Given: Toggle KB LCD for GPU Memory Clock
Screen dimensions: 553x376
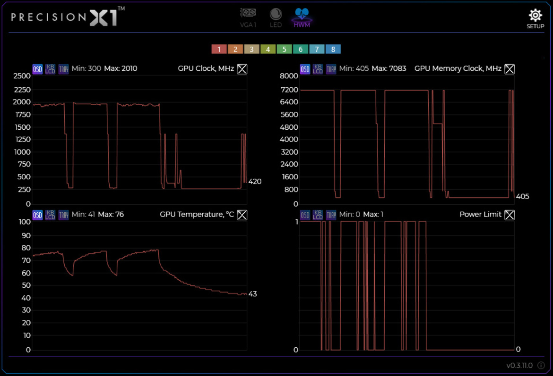Looking at the screenshot, I should (x=318, y=69).
